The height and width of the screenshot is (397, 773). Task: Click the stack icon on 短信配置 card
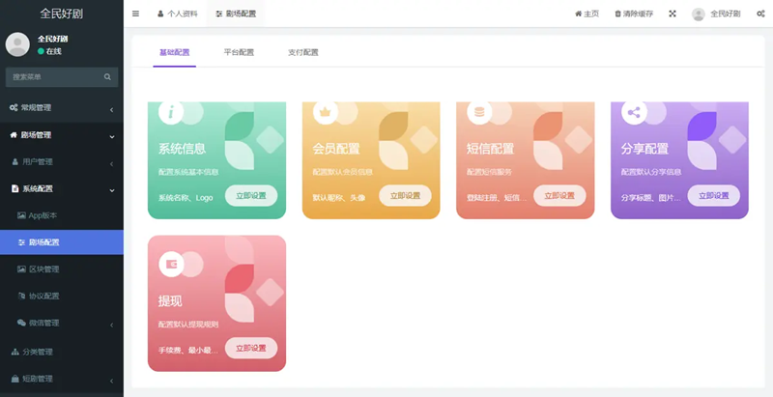(x=478, y=111)
